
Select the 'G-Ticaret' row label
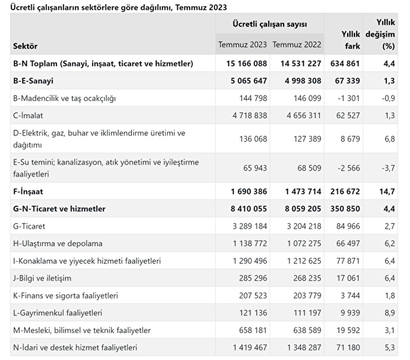click(x=29, y=226)
